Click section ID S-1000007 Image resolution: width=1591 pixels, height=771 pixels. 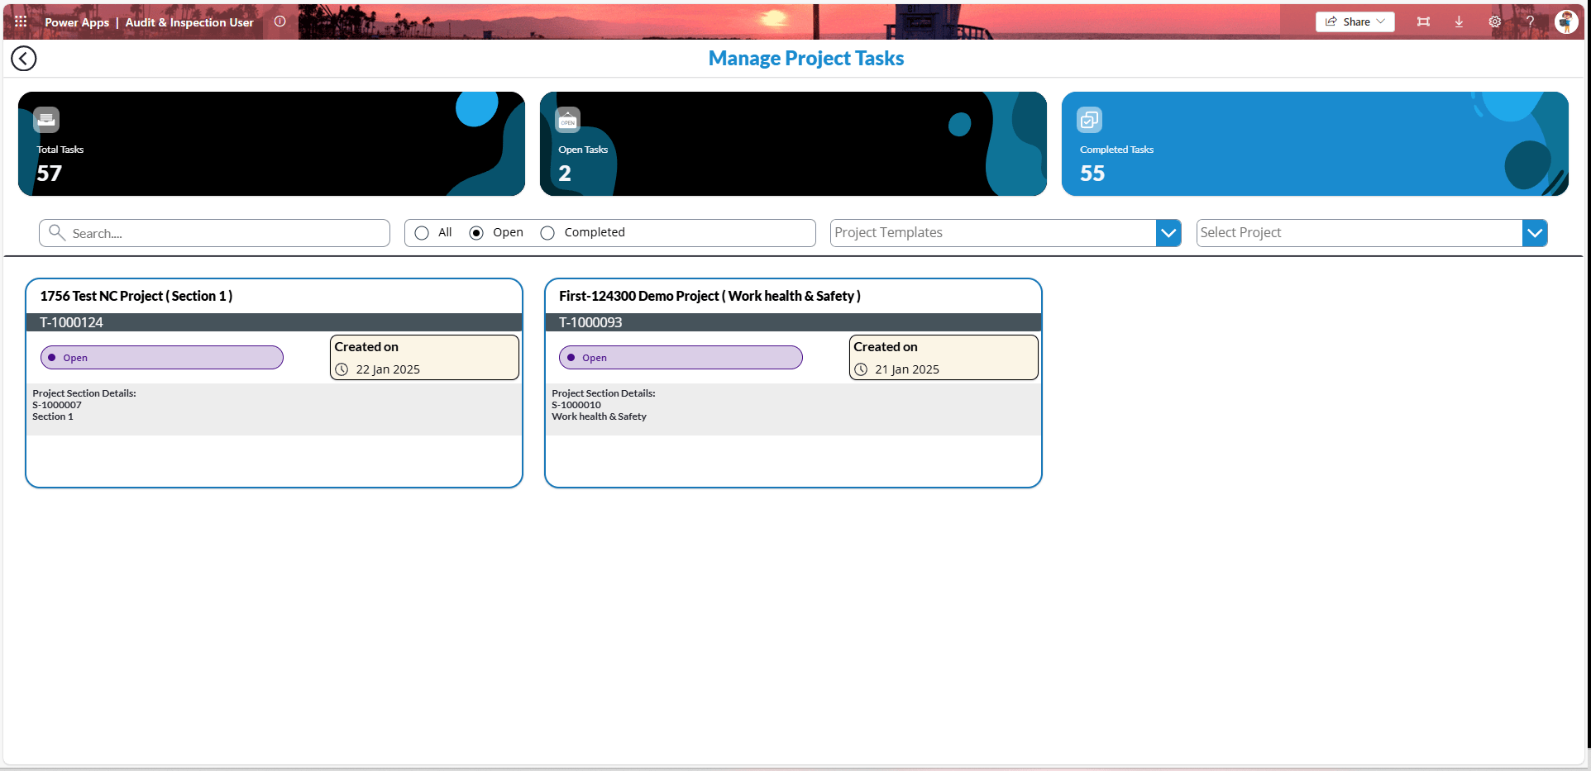tap(57, 405)
